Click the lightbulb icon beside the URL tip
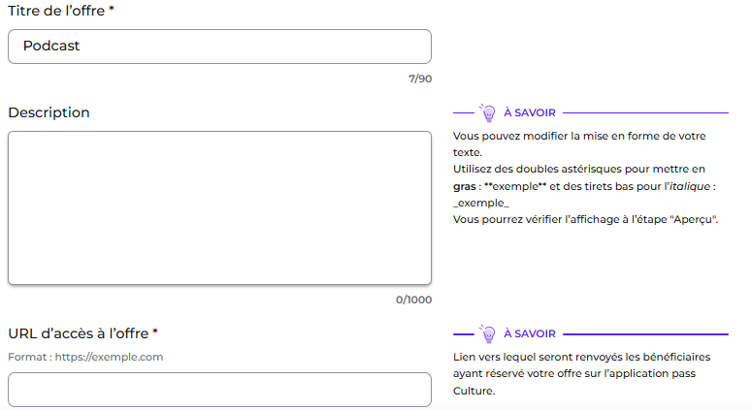This screenshot has height=410, width=751. 488,333
